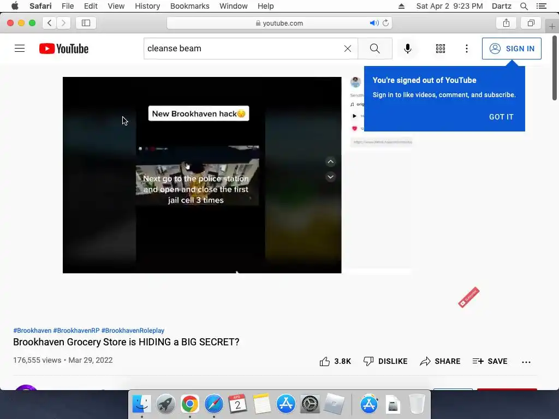Open Calendar from the Dock

coord(238,404)
